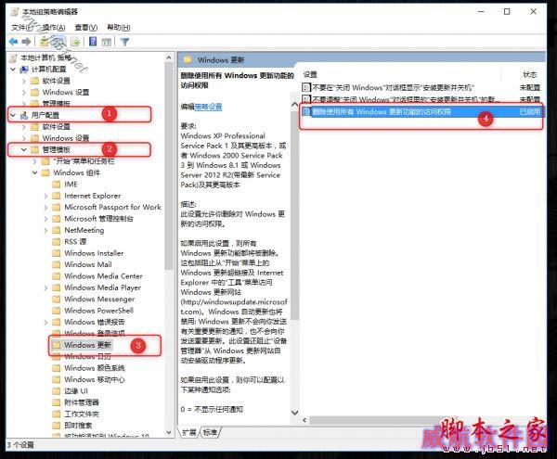
Task: Select policy 删除使用所有 Windows 更新功能的访问权限 row
Action: coord(421,111)
